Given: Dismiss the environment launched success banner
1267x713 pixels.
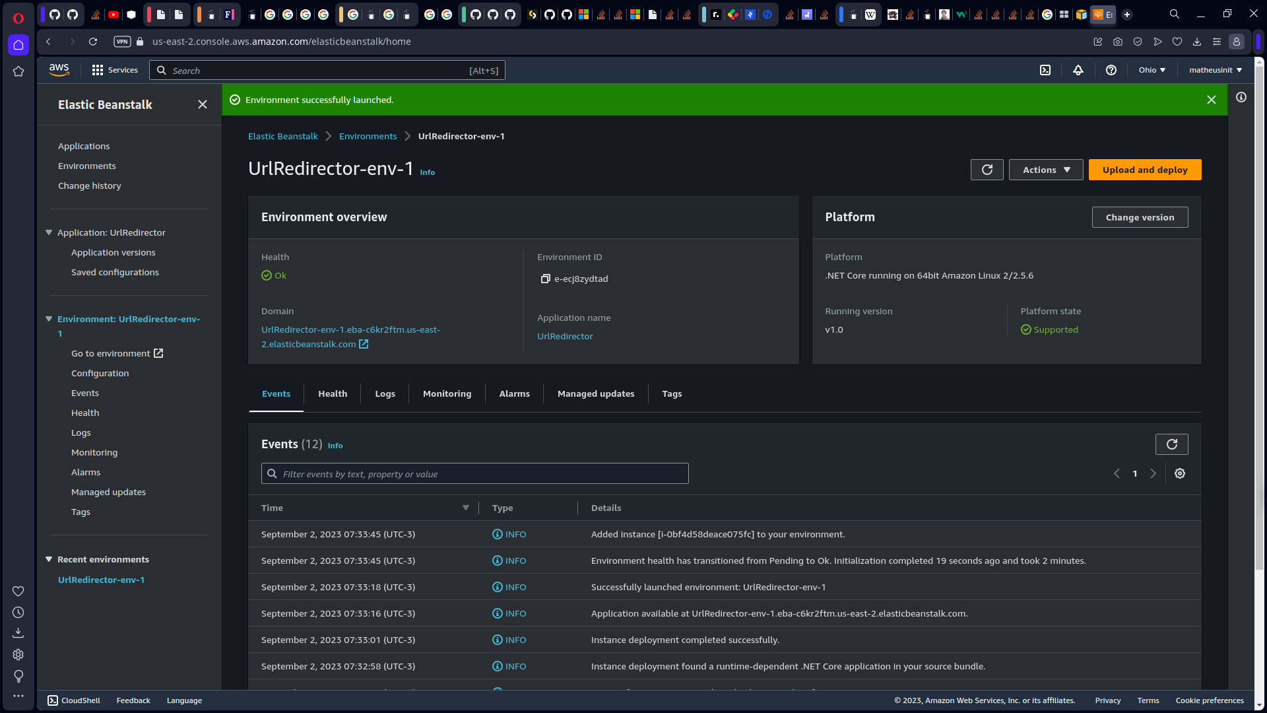Looking at the screenshot, I should tap(1212, 100).
